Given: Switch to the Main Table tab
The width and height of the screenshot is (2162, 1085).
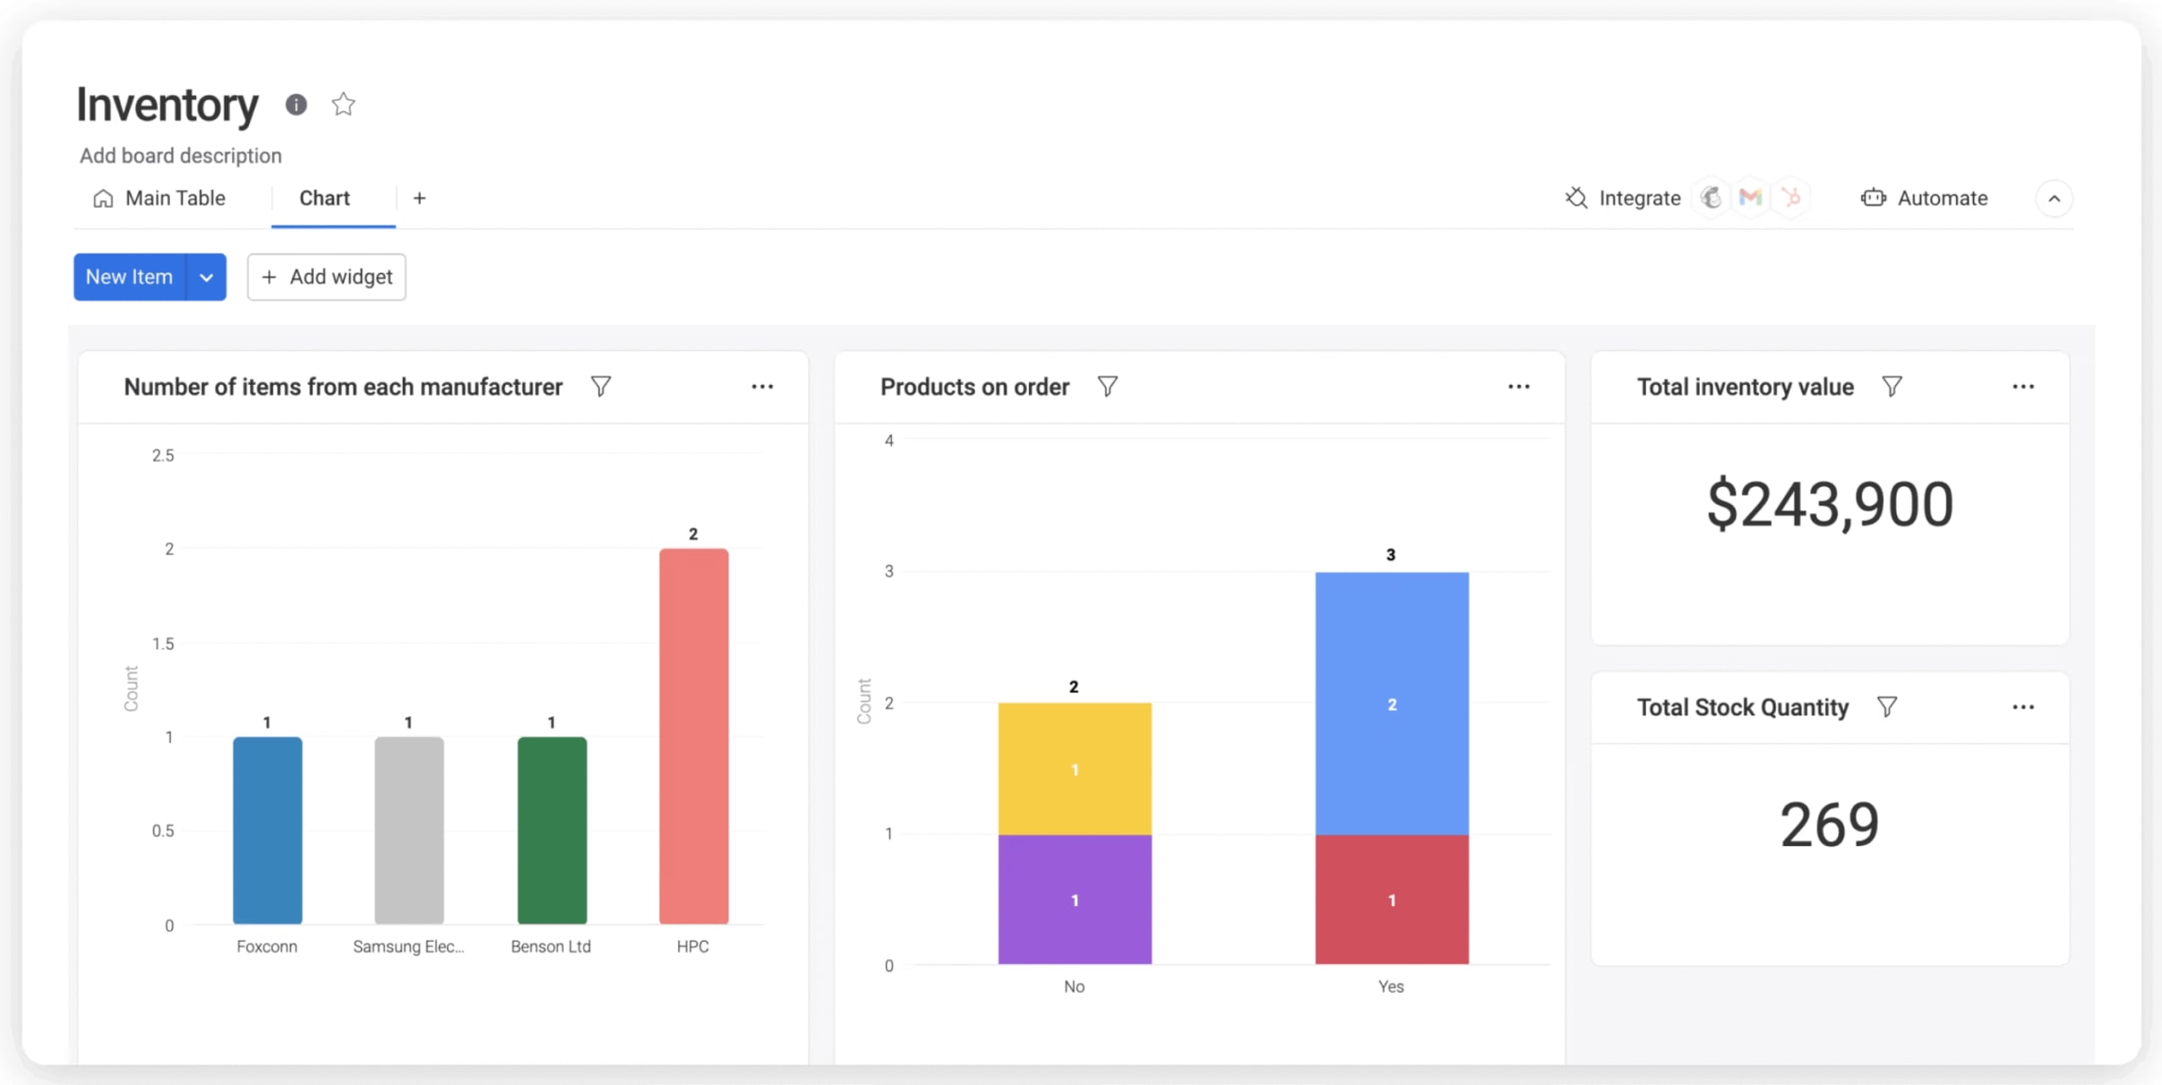Looking at the screenshot, I should (174, 198).
